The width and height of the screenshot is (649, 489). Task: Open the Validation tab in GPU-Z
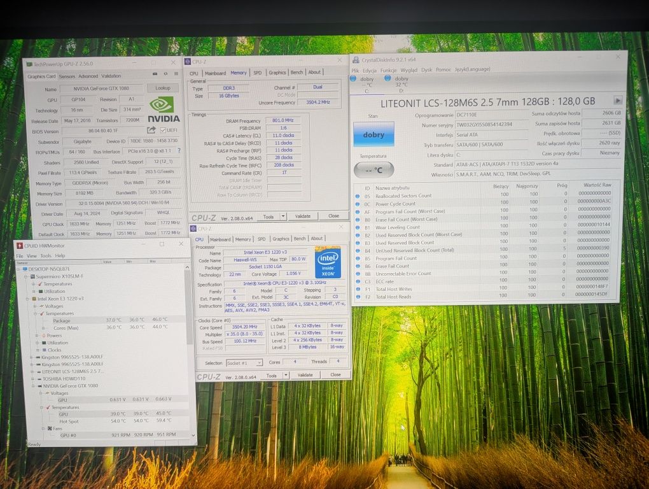111,76
